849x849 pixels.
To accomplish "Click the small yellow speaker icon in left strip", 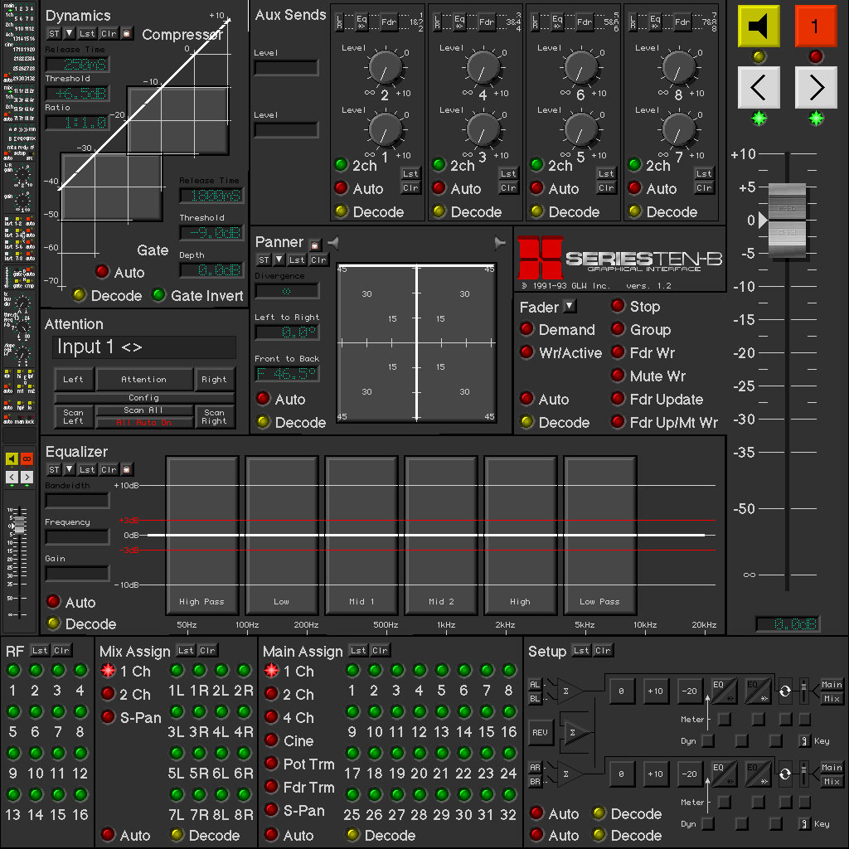I will [12, 458].
